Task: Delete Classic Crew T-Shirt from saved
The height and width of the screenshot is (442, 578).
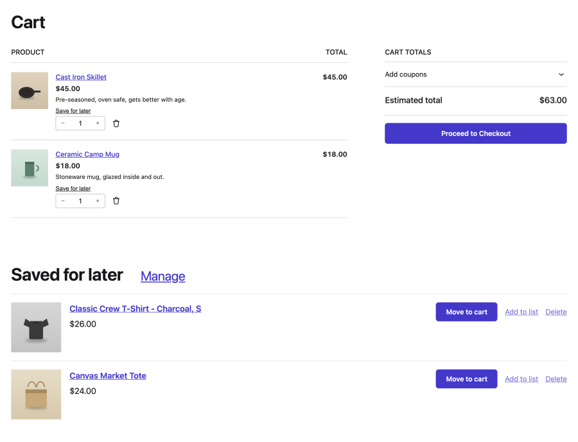Action: coord(556,312)
